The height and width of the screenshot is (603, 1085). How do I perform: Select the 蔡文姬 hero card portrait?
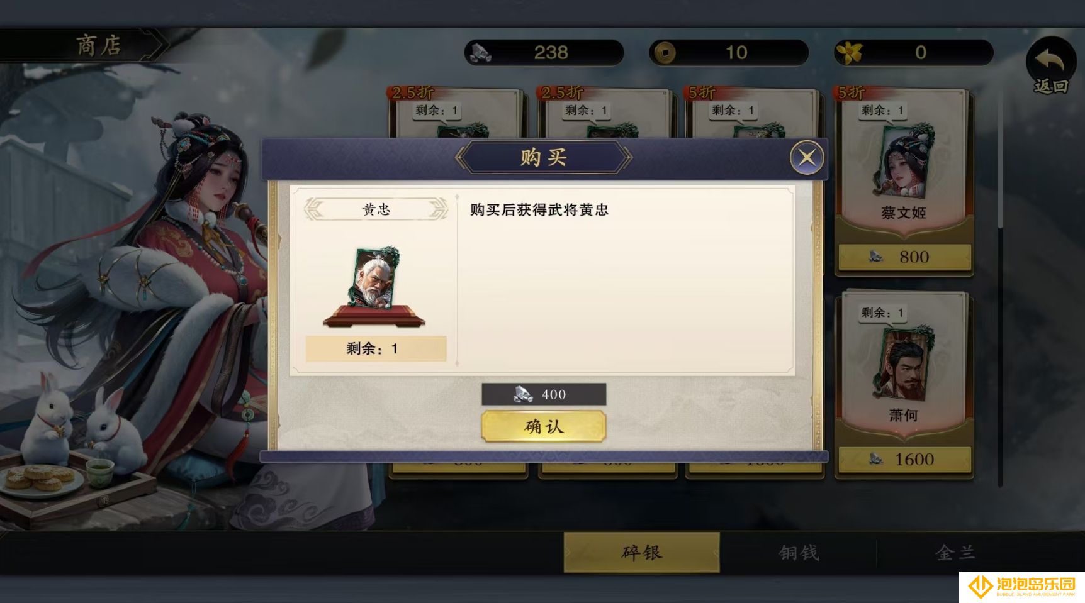coord(904,161)
